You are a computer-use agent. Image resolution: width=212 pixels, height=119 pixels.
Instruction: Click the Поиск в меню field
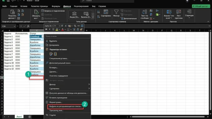pyautogui.click(x=67, y=36)
